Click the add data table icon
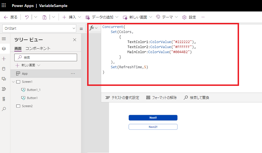 (x=87, y=17)
